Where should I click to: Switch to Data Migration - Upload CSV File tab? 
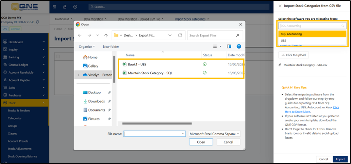pyautogui.click(x=139, y=19)
